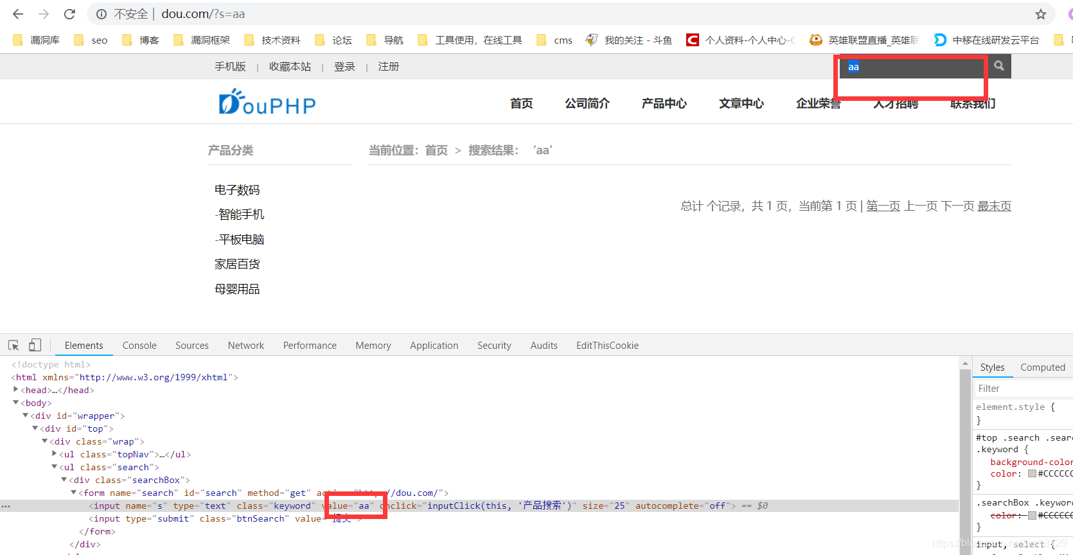This screenshot has width=1073, height=555.
Task: Click the address bar URL dou.com/?s=aa
Action: click(203, 14)
